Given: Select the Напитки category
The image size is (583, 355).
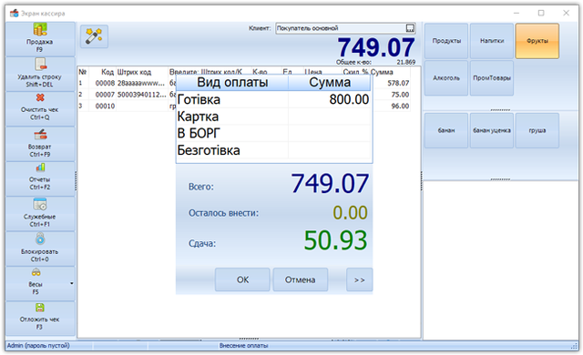Looking at the screenshot, I should tap(492, 41).
